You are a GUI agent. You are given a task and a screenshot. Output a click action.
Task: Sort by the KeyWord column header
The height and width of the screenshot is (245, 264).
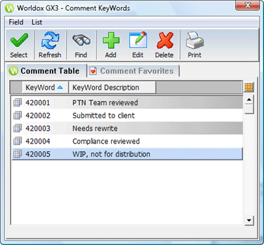(45, 88)
